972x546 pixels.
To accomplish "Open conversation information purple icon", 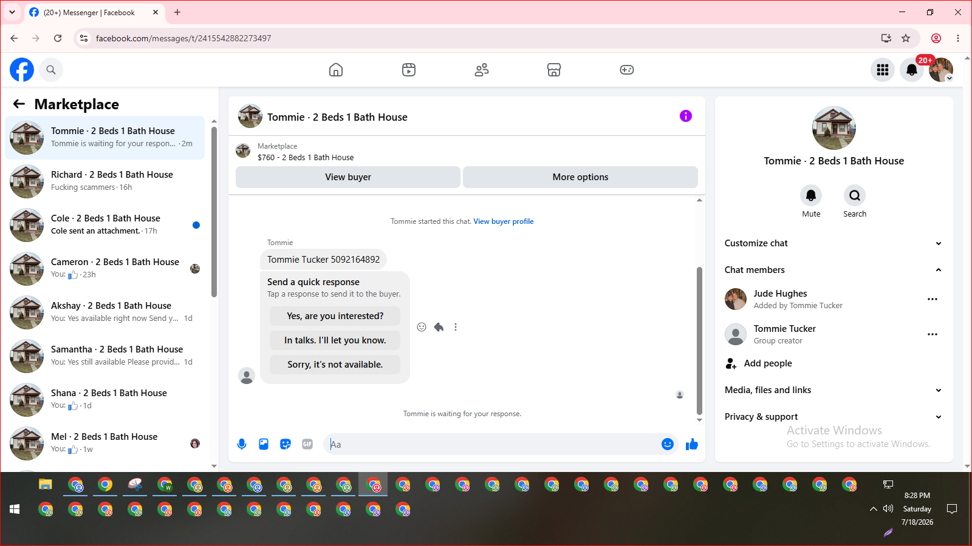I will (x=686, y=116).
